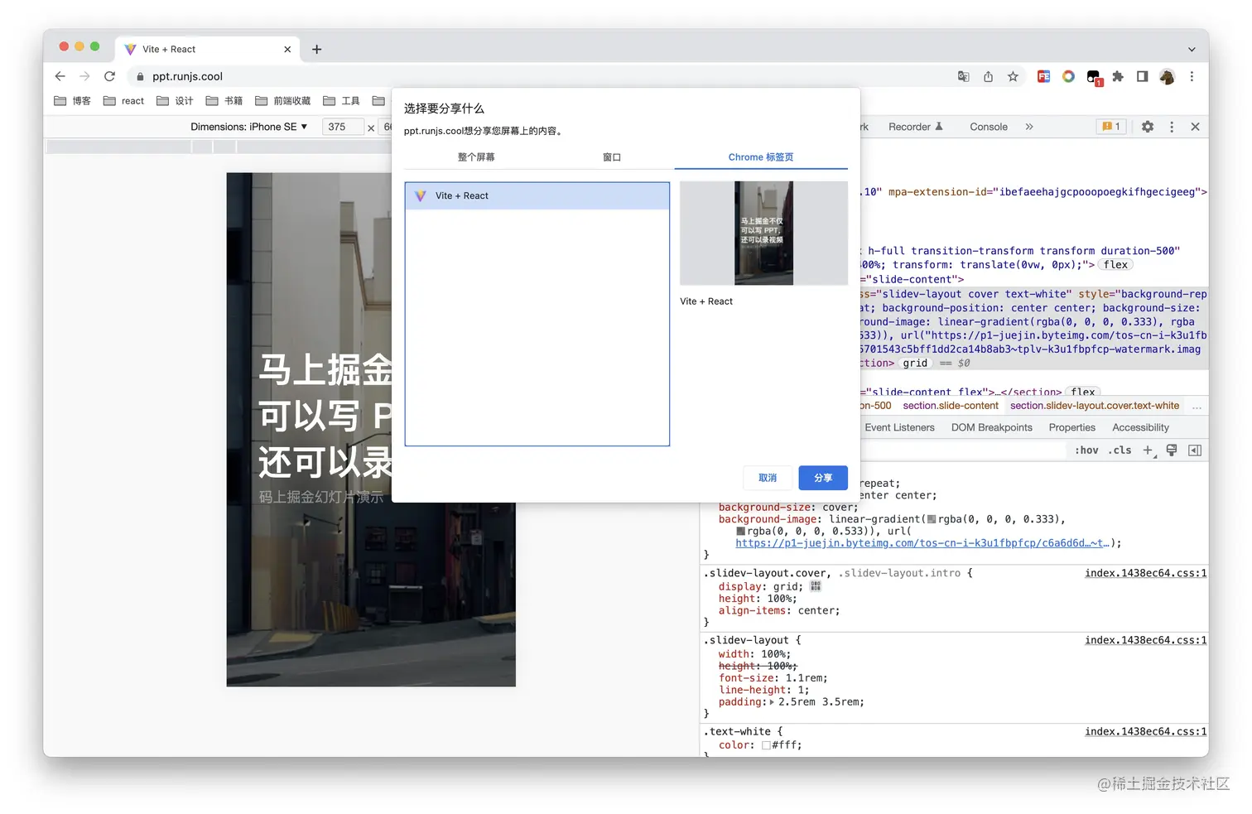The height and width of the screenshot is (814, 1252).
Task: Go forward with the browser forward arrow
Action: coord(84,76)
